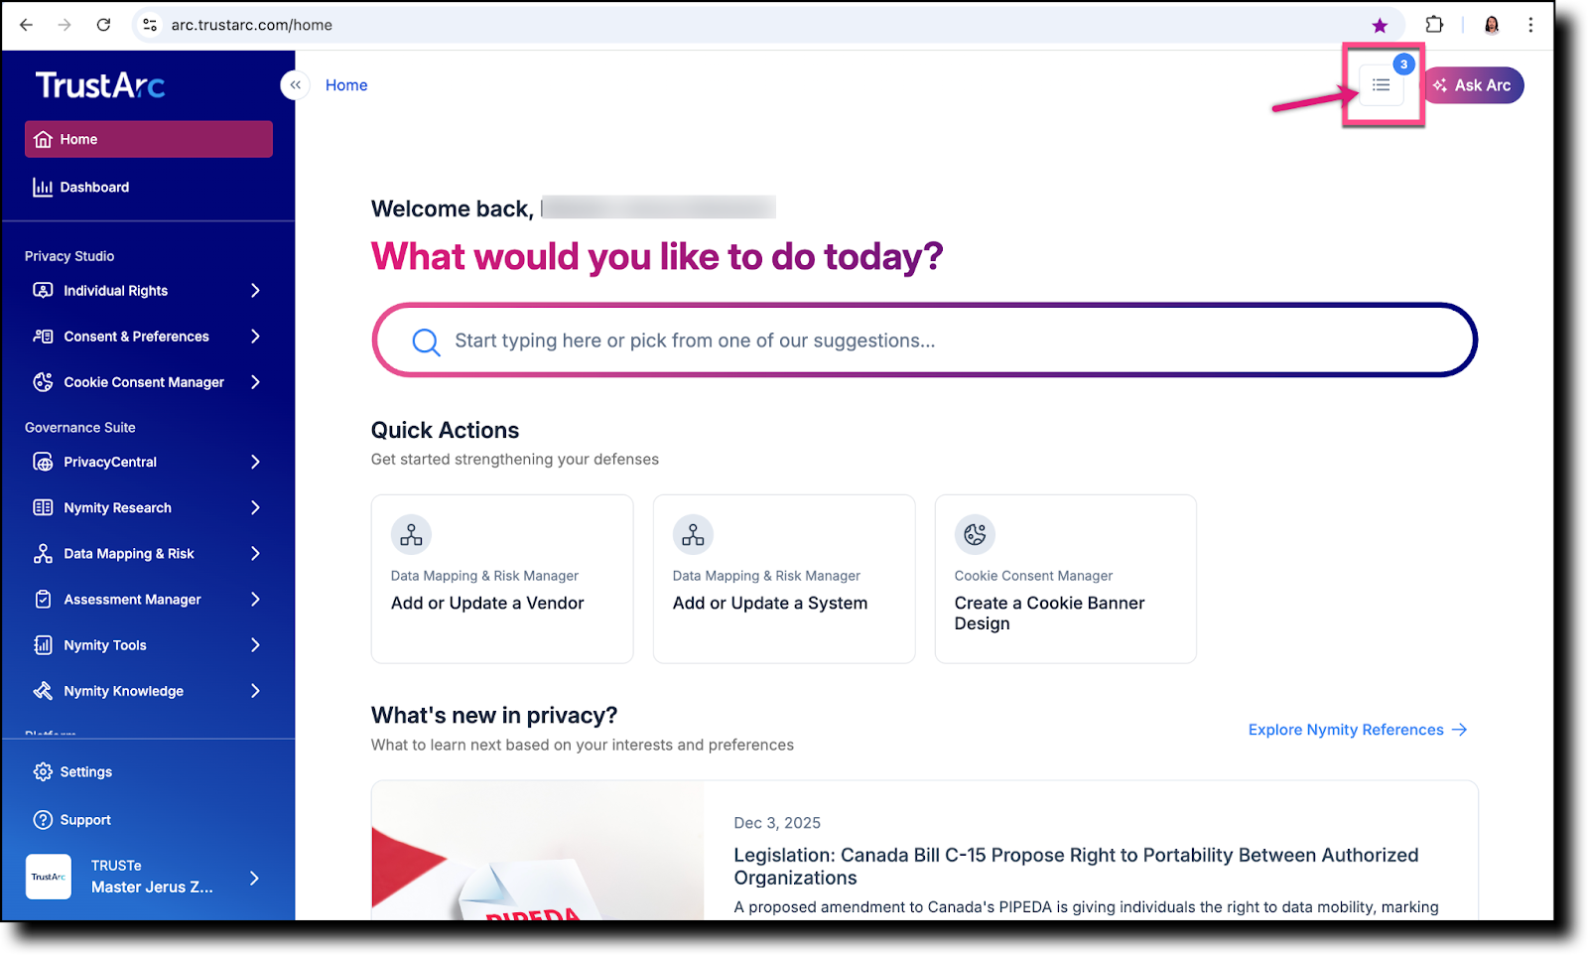Click the Nymity Knowledge gavel icon
1588x955 pixels.
click(x=43, y=691)
